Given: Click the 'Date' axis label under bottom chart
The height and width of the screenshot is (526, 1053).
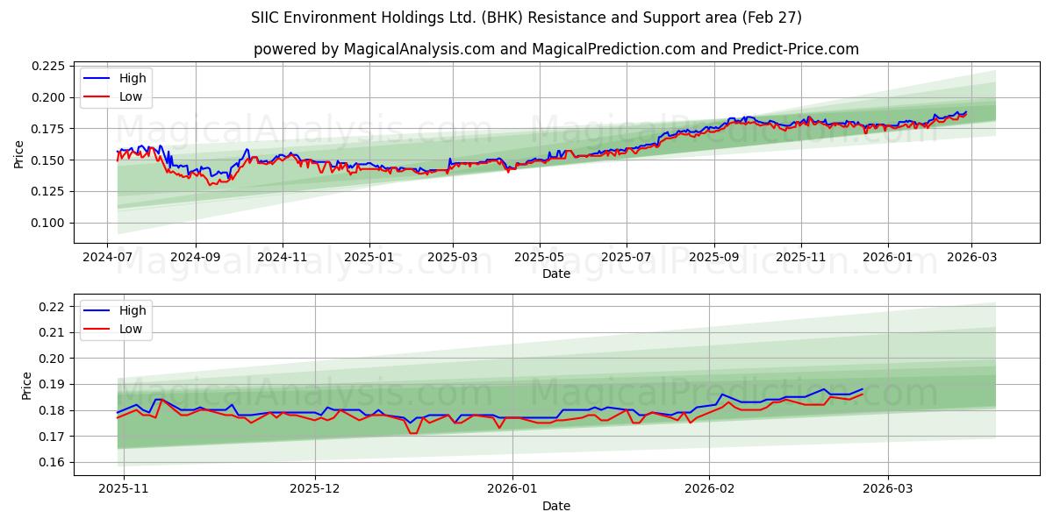Looking at the screenshot, I should tap(556, 506).
